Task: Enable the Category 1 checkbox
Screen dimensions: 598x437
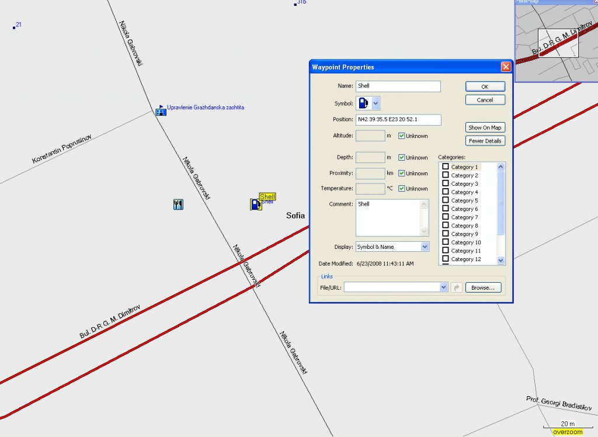Action: click(446, 167)
